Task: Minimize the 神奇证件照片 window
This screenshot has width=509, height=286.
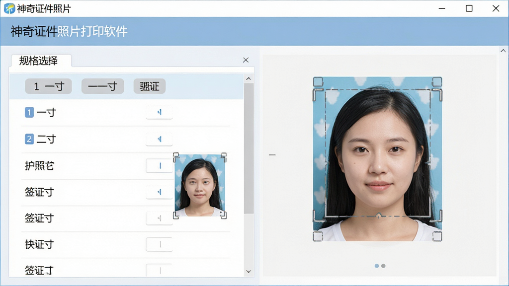Action: (442, 8)
